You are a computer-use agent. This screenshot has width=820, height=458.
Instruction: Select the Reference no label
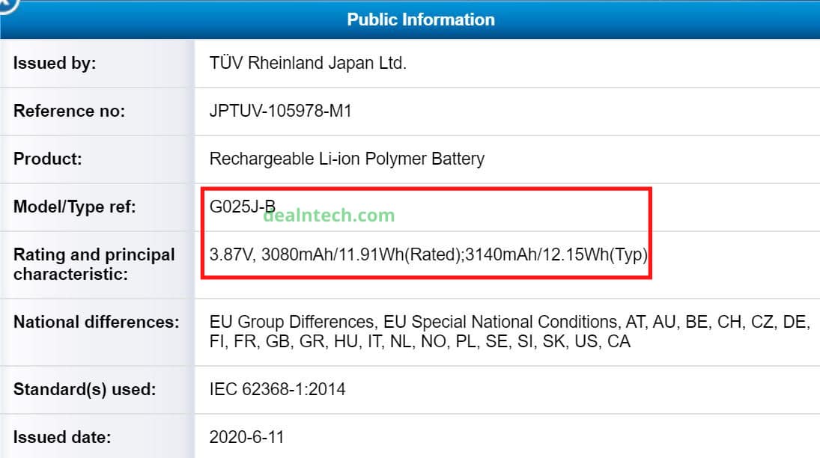(69, 111)
